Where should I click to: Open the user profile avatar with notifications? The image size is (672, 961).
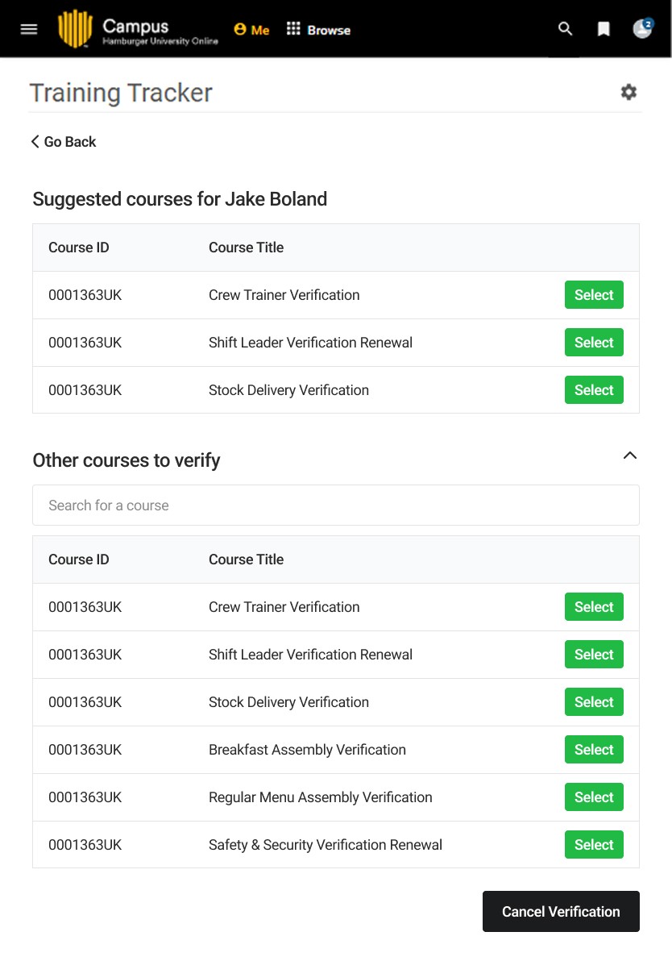tap(643, 28)
